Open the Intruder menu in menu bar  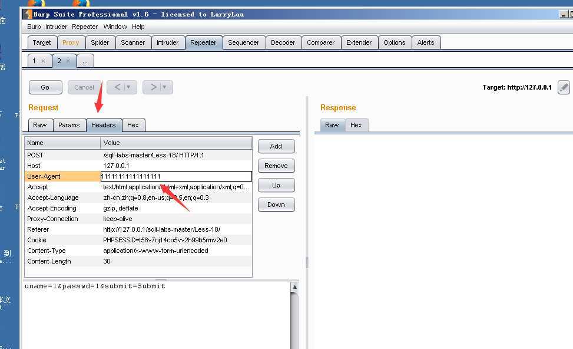point(57,27)
